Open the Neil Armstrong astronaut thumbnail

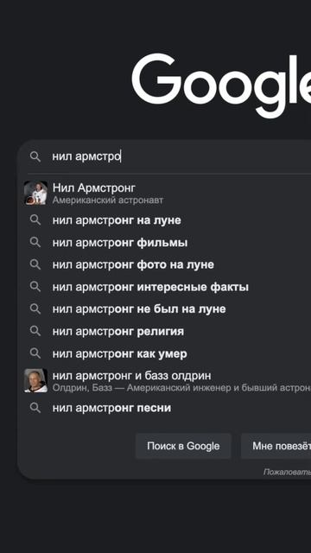point(35,193)
